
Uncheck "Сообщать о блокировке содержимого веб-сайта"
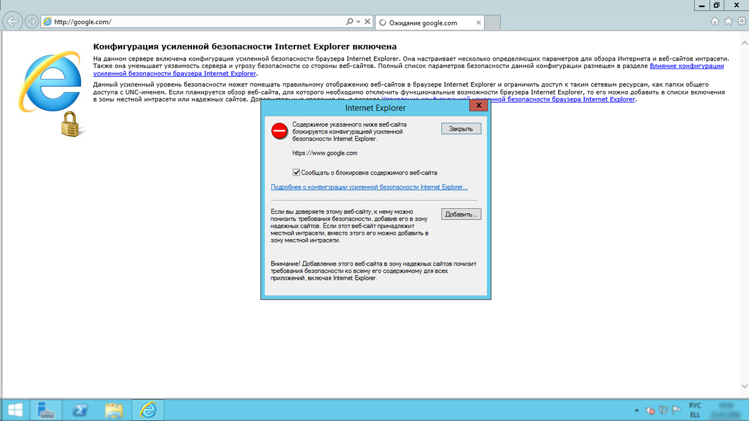click(296, 172)
